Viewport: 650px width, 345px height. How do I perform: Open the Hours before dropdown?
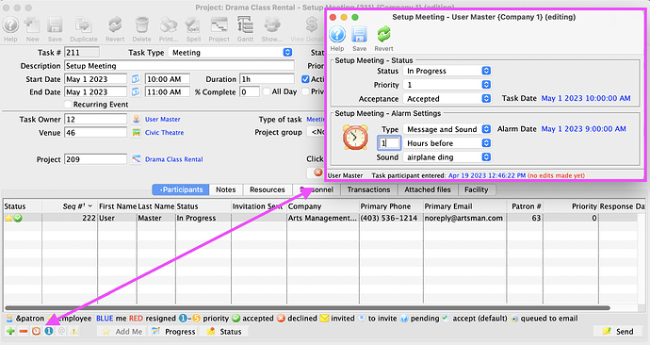point(447,143)
